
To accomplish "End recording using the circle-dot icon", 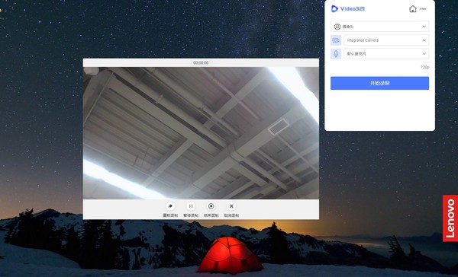I will click(x=211, y=206).
